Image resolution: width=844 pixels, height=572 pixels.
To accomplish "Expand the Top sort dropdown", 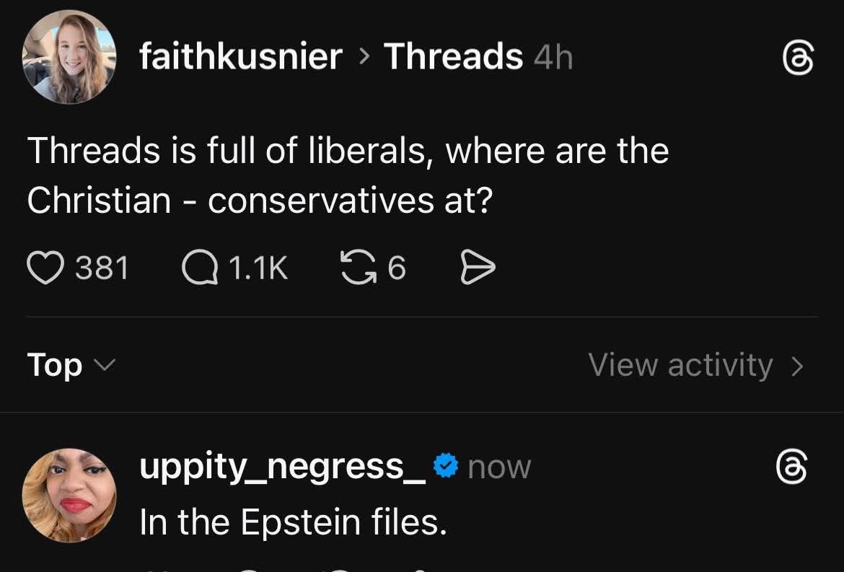I will pos(56,364).
